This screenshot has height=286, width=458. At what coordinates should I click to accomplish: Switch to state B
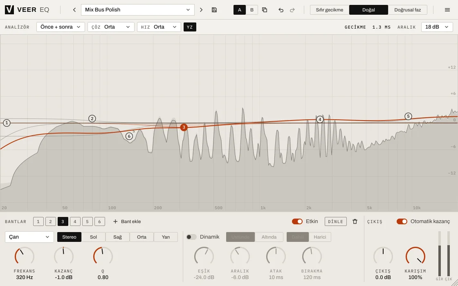tap(252, 10)
